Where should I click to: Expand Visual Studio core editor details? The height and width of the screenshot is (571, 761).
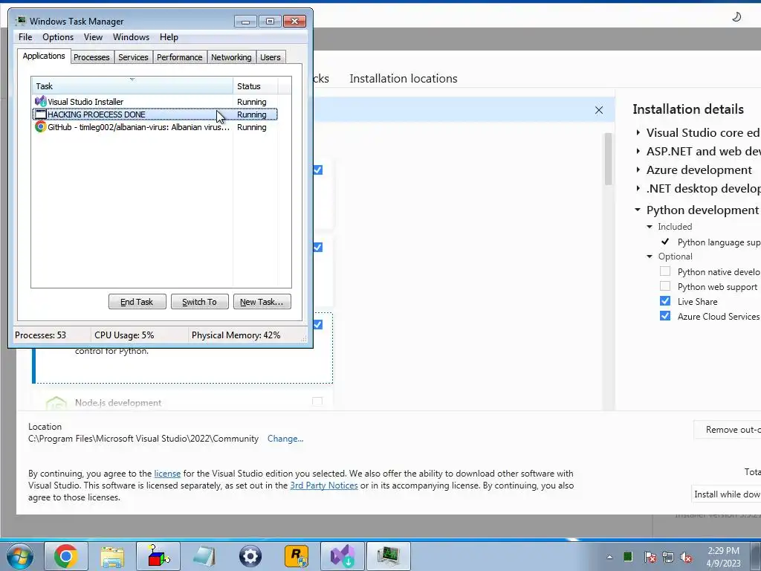point(638,132)
